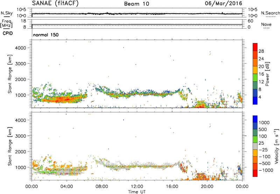Viewport: 280px width, 194px height.
Task: Click the Time UT axis title
Action: coord(137,192)
